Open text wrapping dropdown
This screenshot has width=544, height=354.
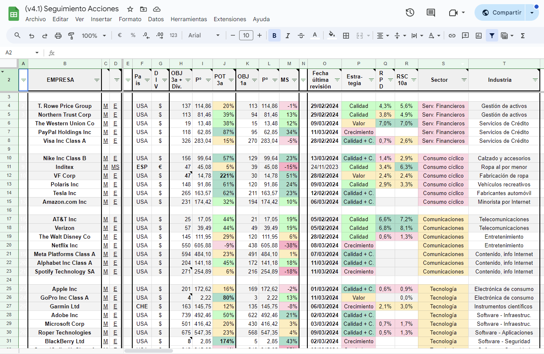[x=417, y=36]
